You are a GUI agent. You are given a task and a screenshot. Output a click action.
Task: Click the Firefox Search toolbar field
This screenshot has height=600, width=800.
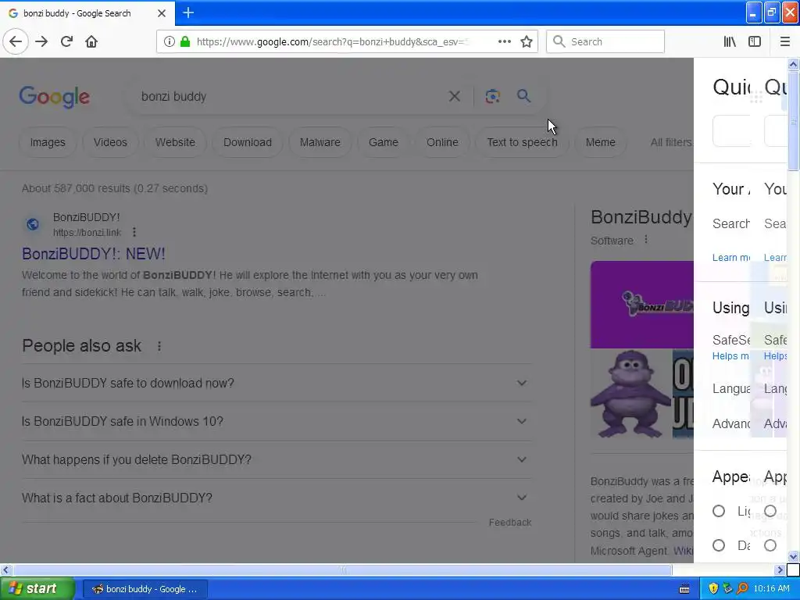point(605,41)
